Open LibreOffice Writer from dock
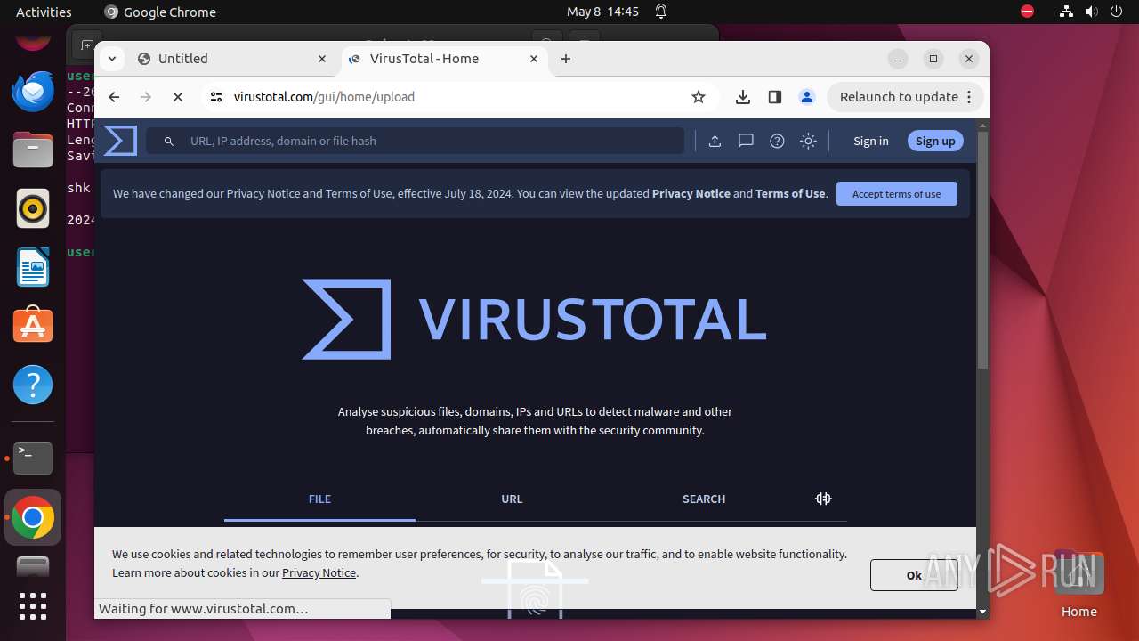This screenshot has width=1139, height=641. click(x=33, y=267)
